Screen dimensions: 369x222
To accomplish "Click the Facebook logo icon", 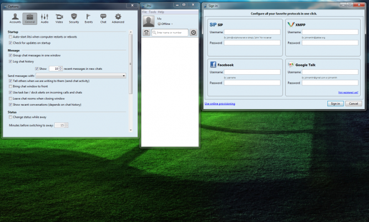I will [x=213, y=64].
